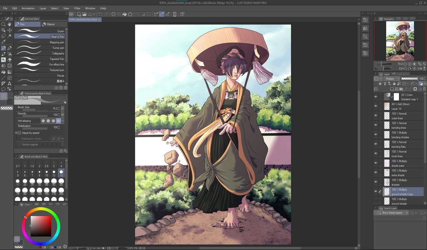Close the TOPH_AOGIAOLINH_fixed canvas tab

99,20
